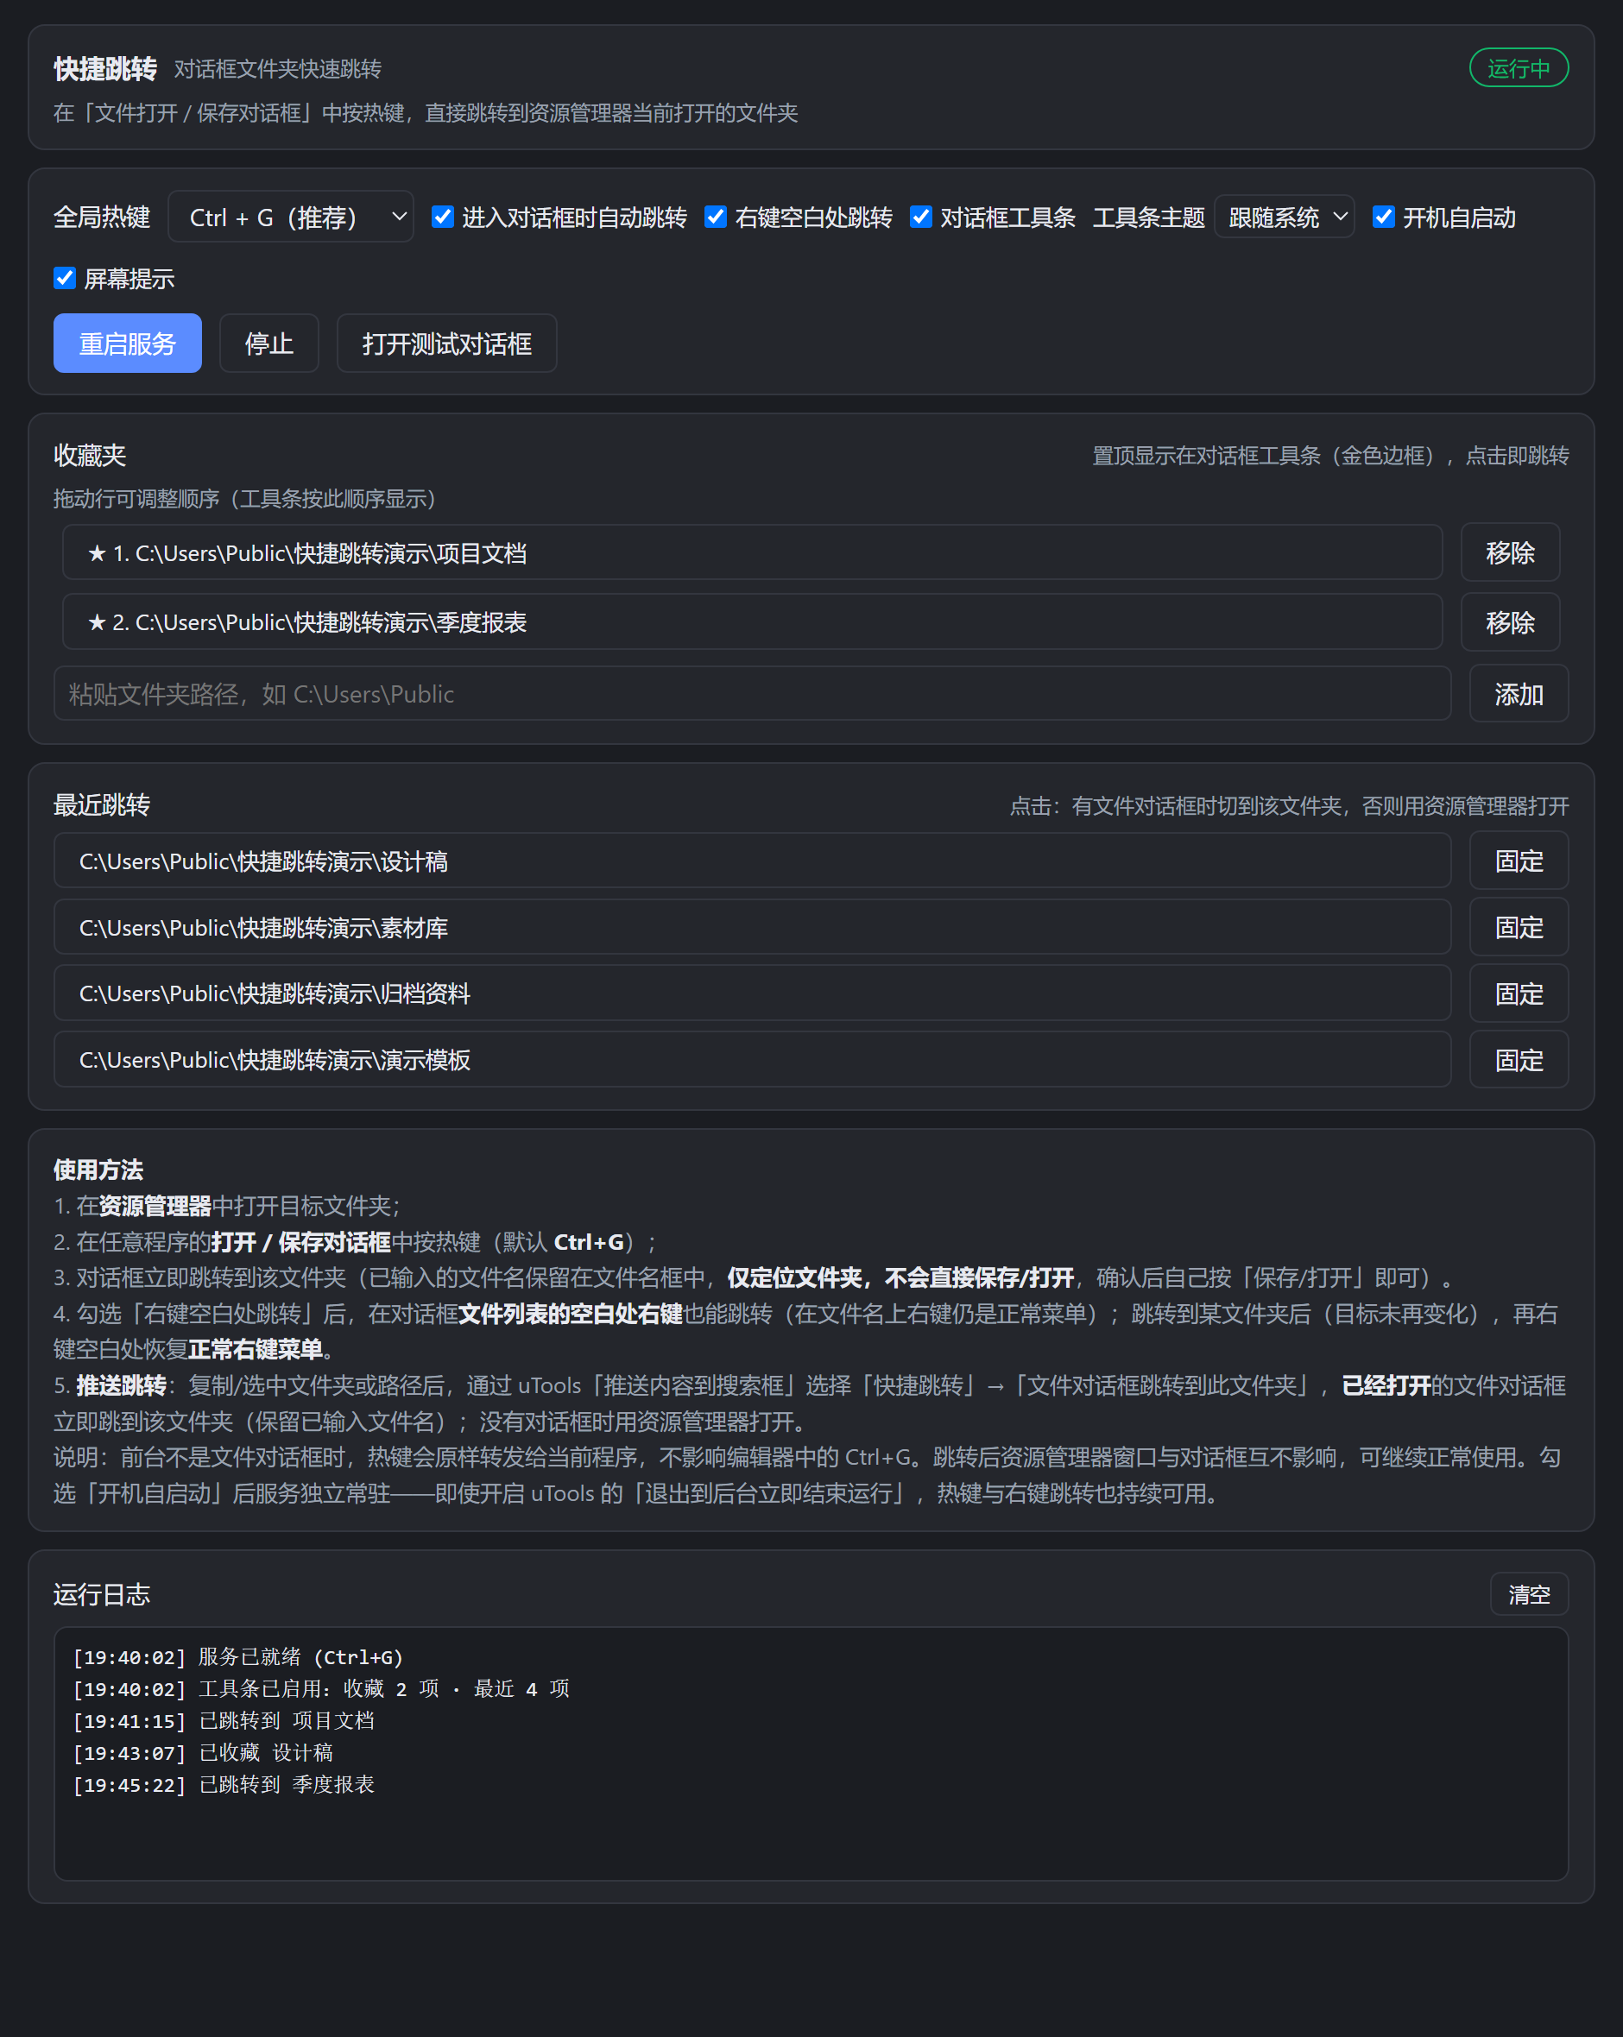Pin 设计稿 with its 固定 button
The width and height of the screenshot is (1623, 2037).
[x=1518, y=861]
